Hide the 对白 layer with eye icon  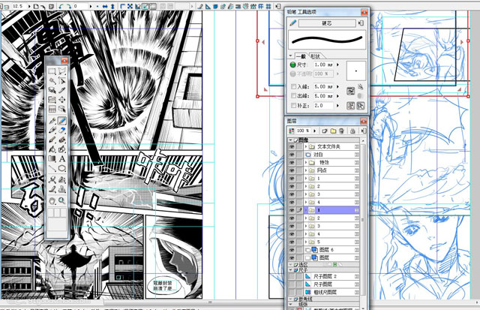tap(292, 154)
